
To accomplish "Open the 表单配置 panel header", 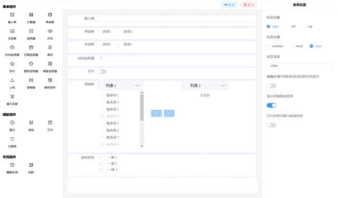I will tap(299, 5).
